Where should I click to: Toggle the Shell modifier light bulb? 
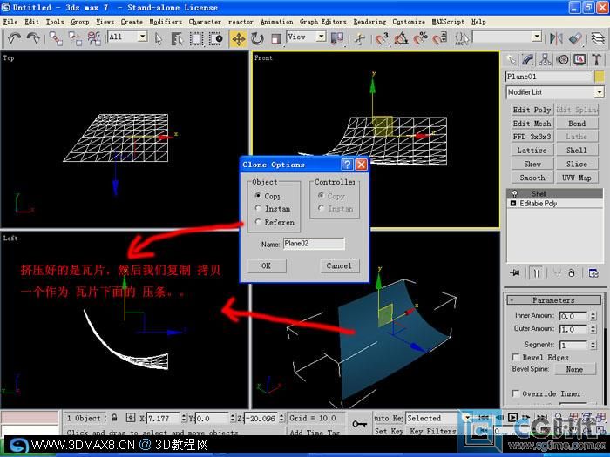515,193
